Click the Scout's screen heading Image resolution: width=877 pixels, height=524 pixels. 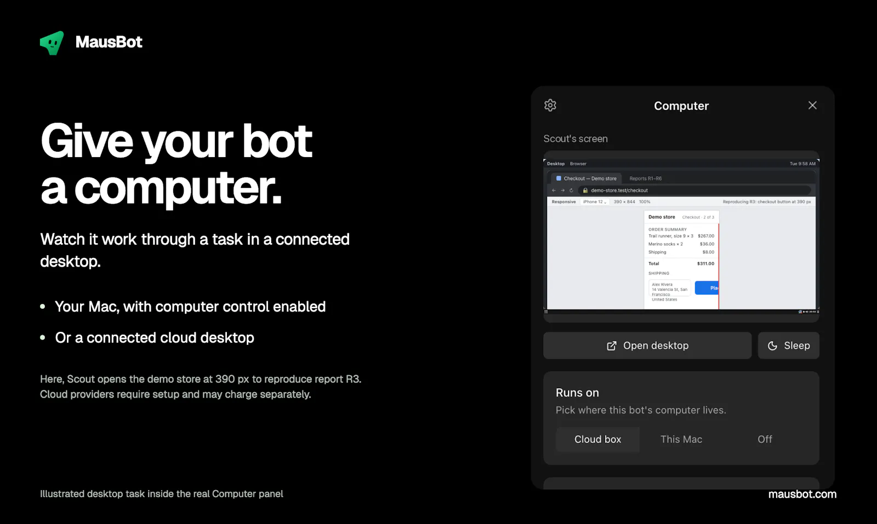pyautogui.click(x=576, y=139)
